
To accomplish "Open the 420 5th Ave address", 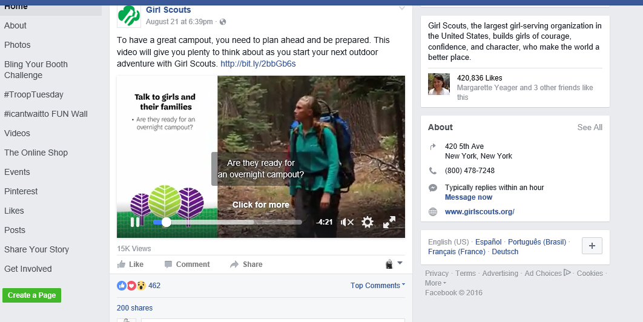I will (478, 151).
